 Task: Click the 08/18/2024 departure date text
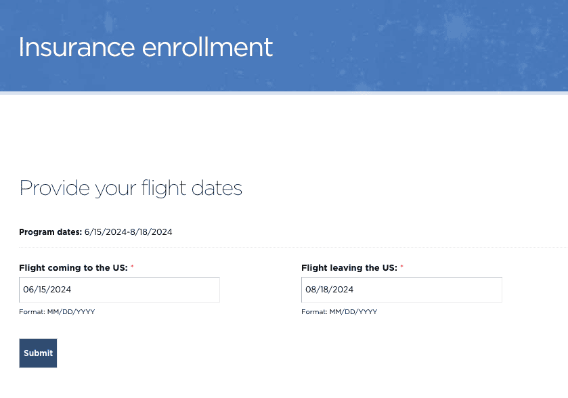click(x=330, y=290)
